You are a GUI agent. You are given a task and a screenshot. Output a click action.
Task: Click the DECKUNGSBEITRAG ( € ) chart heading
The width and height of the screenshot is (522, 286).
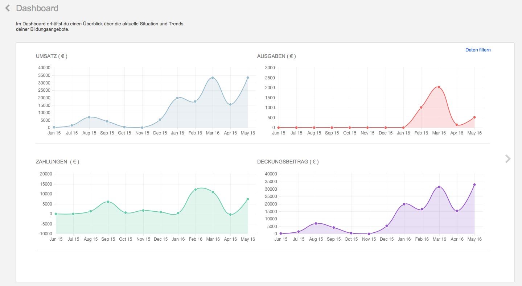288,162
